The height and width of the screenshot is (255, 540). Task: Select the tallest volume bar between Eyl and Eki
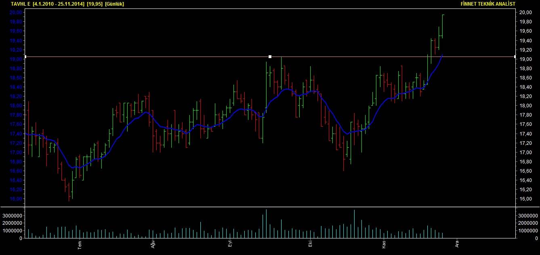pyautogui.click(x=267, y=224)
